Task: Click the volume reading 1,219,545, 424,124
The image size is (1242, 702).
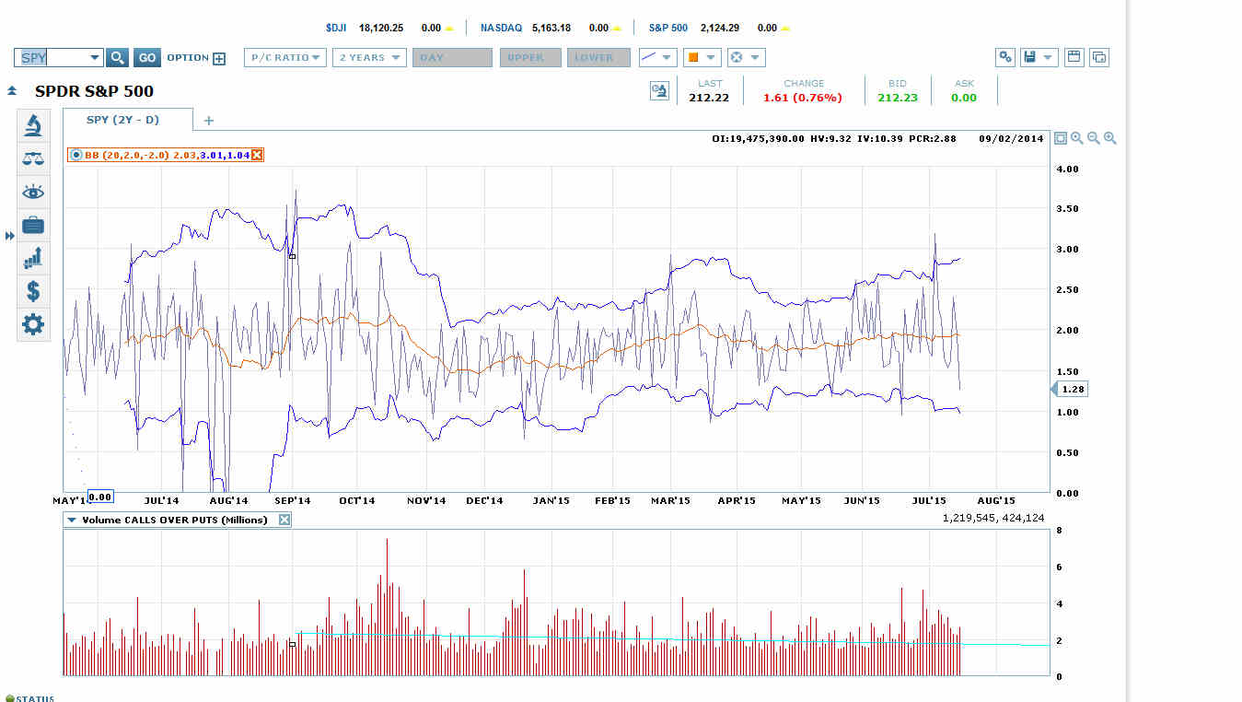Action: [x=992, y=519]
